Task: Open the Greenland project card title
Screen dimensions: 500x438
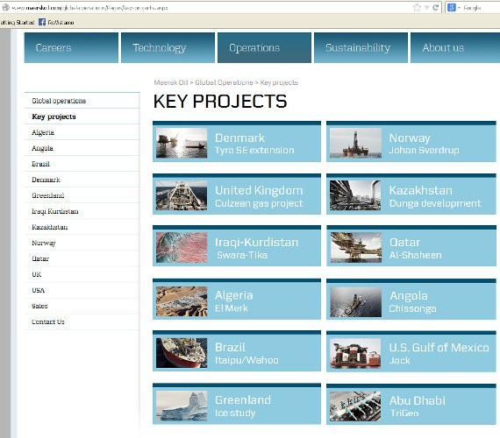Action: click(x=243, y=399)
